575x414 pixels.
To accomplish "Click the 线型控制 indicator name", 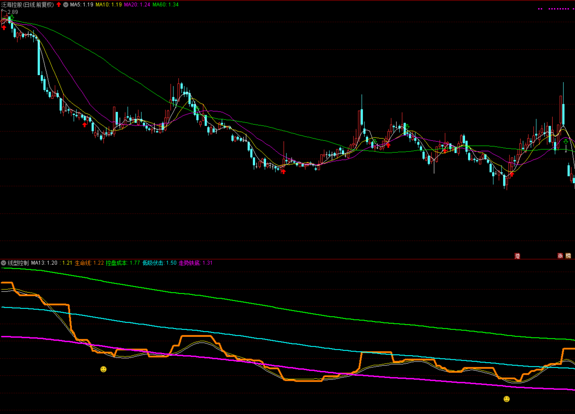I will (x=18, y=263).
